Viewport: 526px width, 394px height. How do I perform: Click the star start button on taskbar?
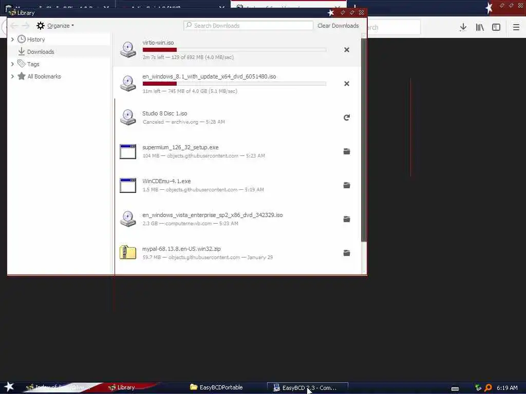tap(9, 387)
